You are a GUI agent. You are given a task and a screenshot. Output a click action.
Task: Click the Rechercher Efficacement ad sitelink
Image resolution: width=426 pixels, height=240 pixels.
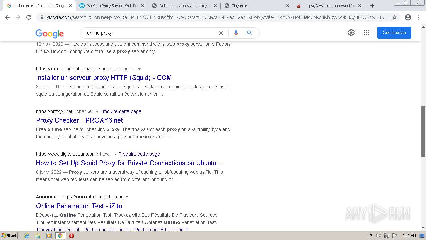click(x=161, y=230)
